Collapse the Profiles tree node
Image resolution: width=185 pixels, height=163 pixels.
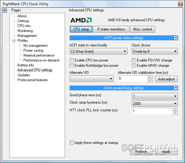(x=14, y=41)
